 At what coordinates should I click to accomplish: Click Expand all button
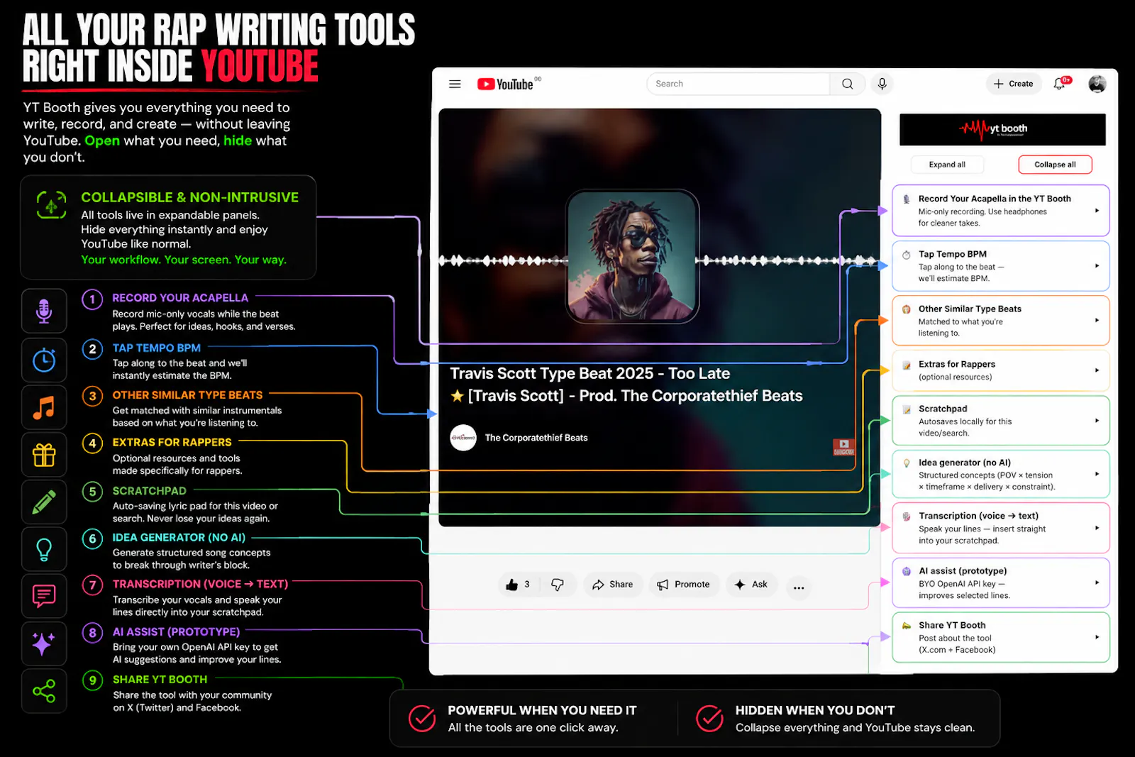(947, 165)
